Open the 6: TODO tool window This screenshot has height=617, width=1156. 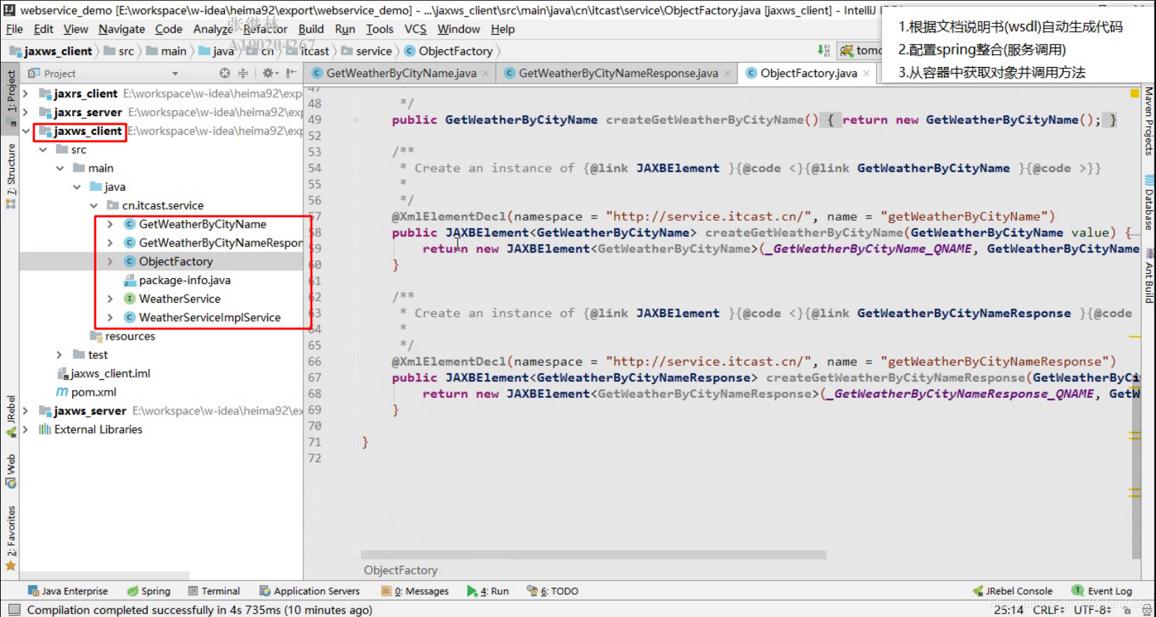553,591
